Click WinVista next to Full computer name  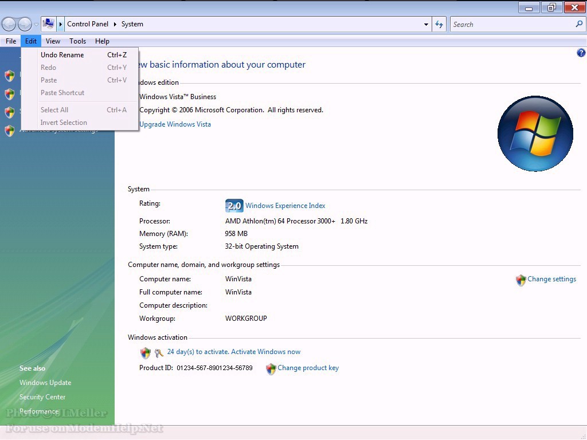238,292
